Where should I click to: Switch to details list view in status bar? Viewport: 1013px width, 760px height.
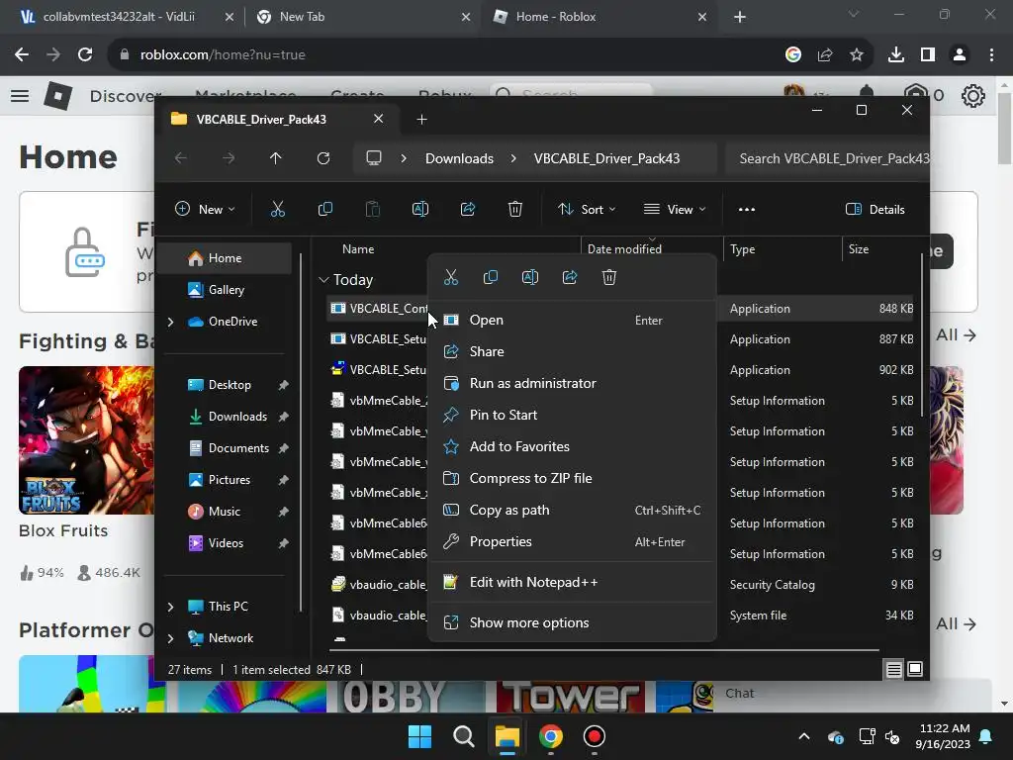(893, 669)
